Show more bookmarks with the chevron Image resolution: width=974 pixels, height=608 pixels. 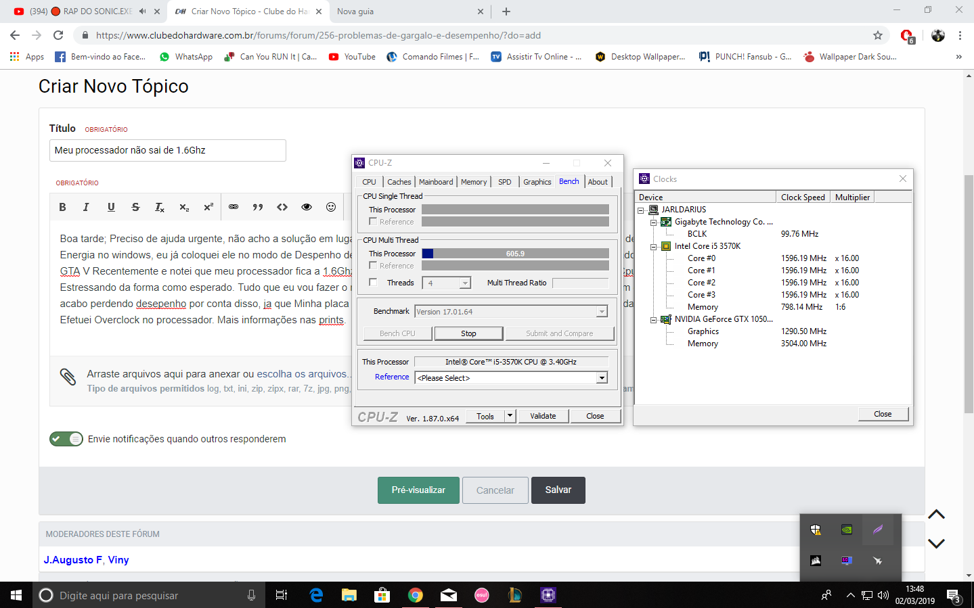(x=958, y=57)
